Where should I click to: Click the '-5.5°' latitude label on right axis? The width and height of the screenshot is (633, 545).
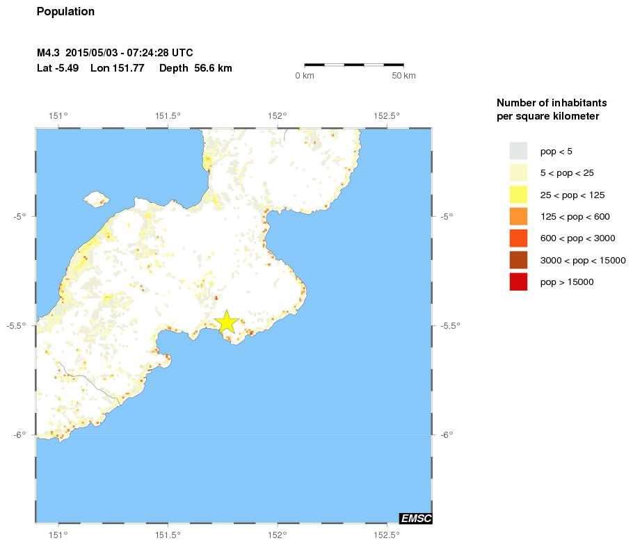(x=447, y=325)
